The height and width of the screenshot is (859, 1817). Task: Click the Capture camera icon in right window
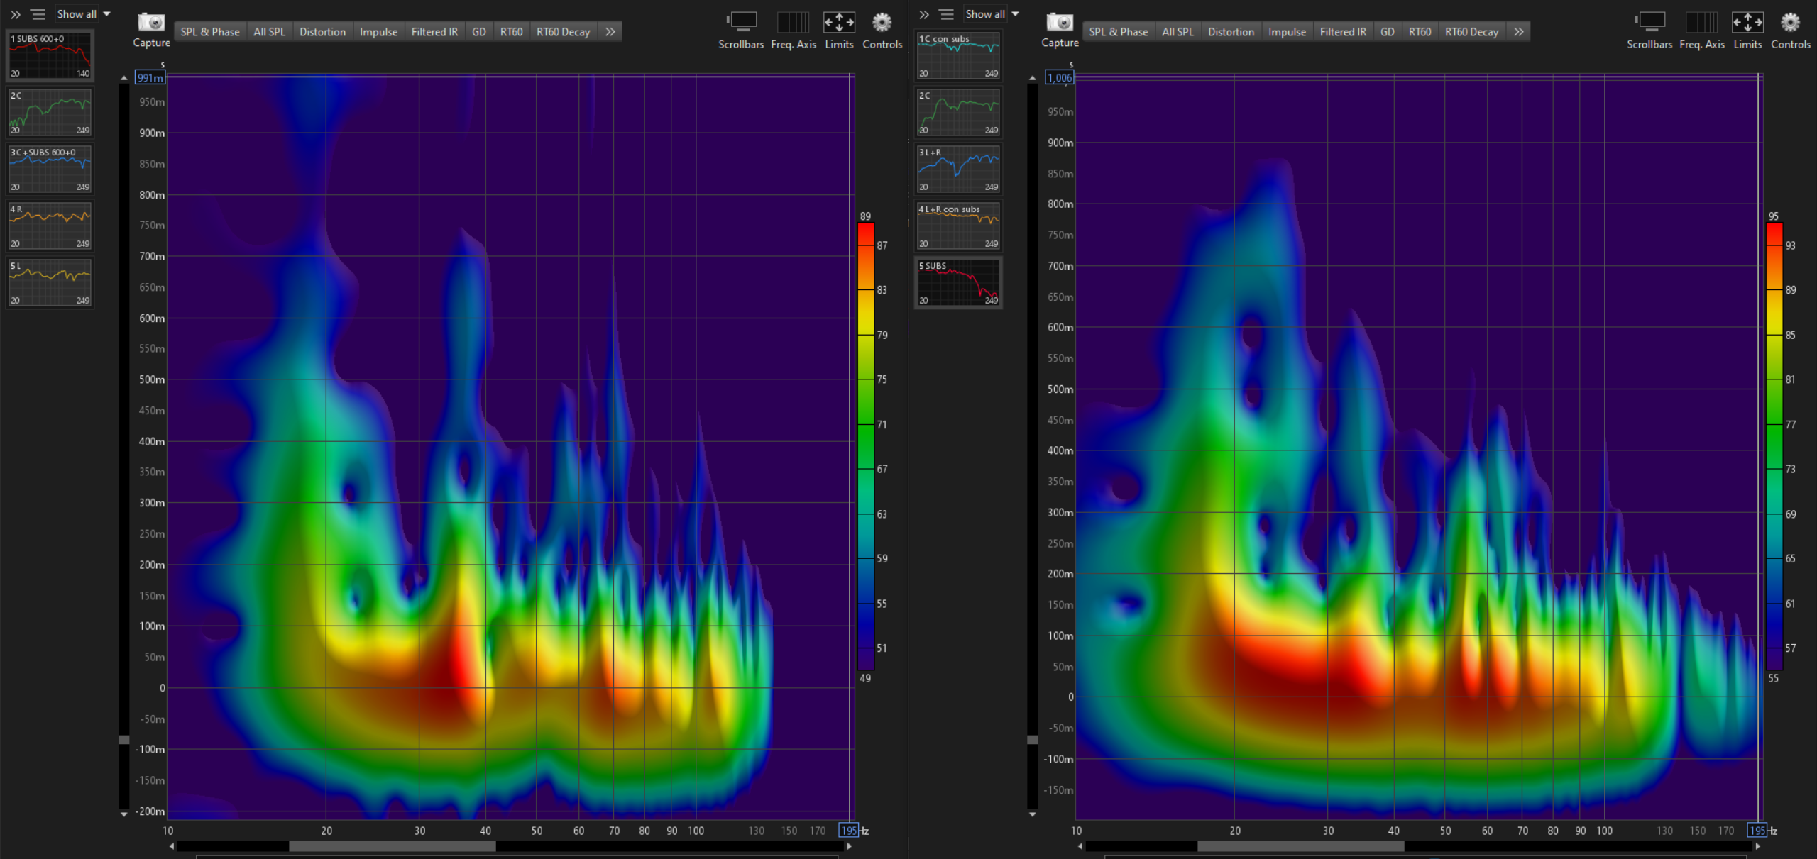(1059, 23)
